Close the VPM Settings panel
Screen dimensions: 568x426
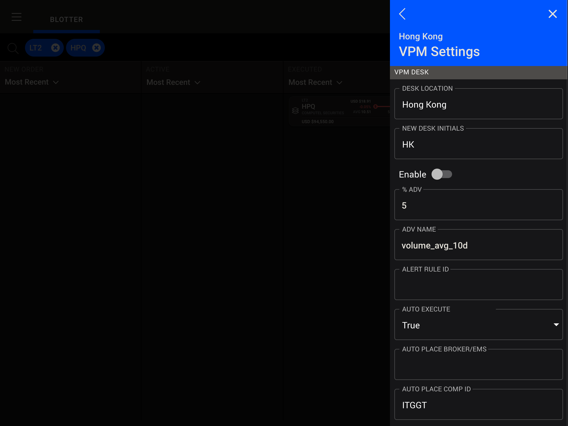point(552,14)
